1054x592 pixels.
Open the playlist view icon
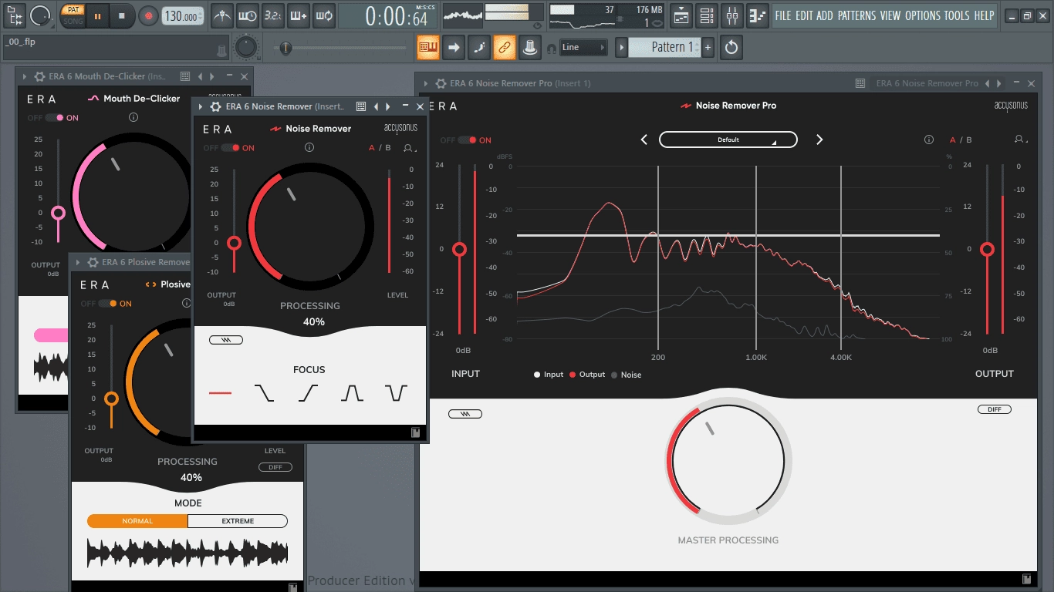click(681, 15)
